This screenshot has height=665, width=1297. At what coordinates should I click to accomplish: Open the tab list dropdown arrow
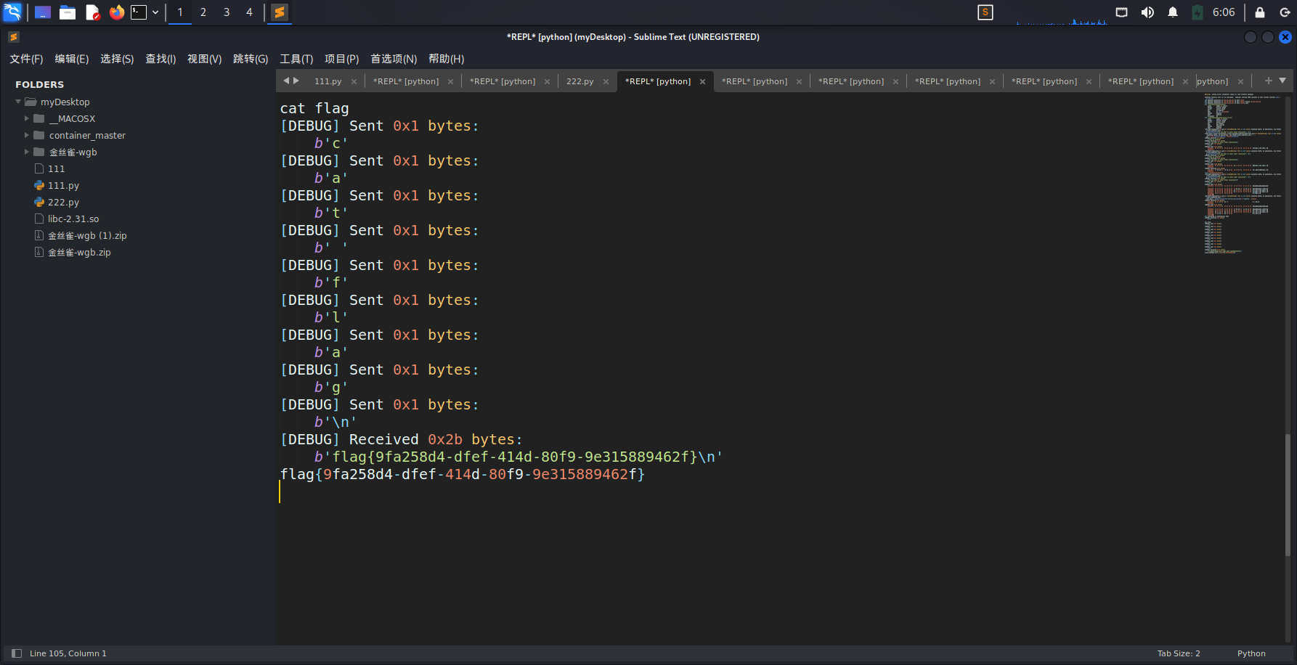(x=1282, y=81)
